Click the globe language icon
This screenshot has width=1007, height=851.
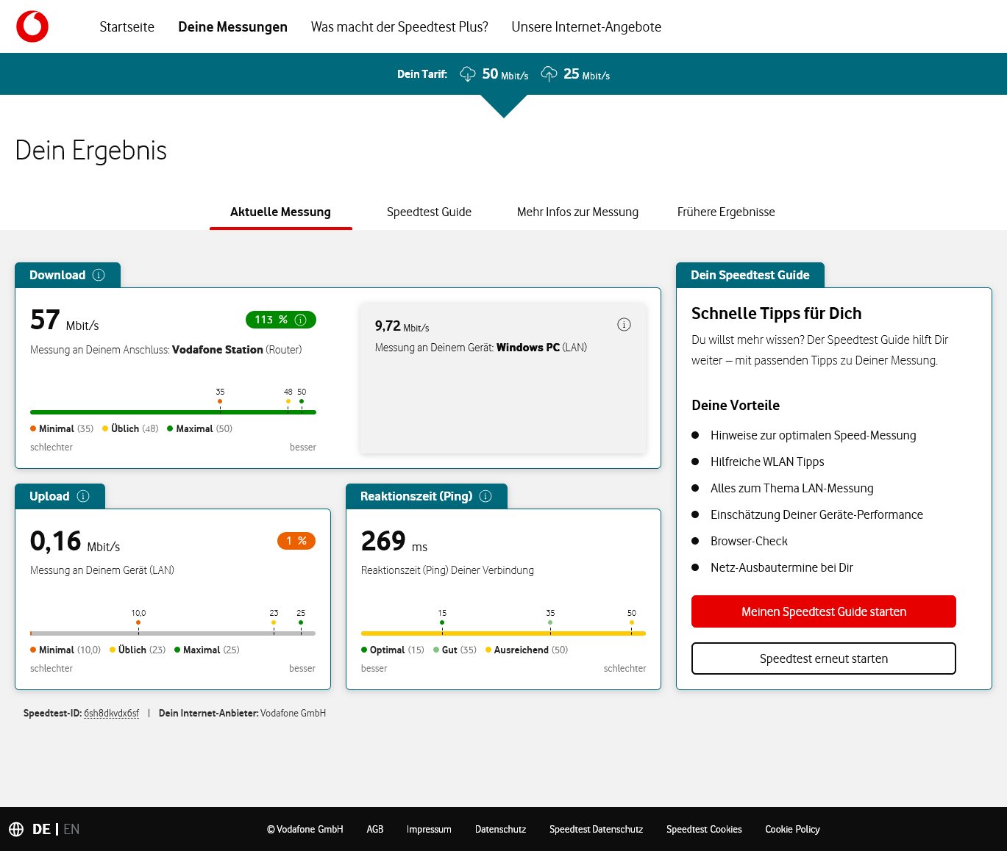coord(16,829)
